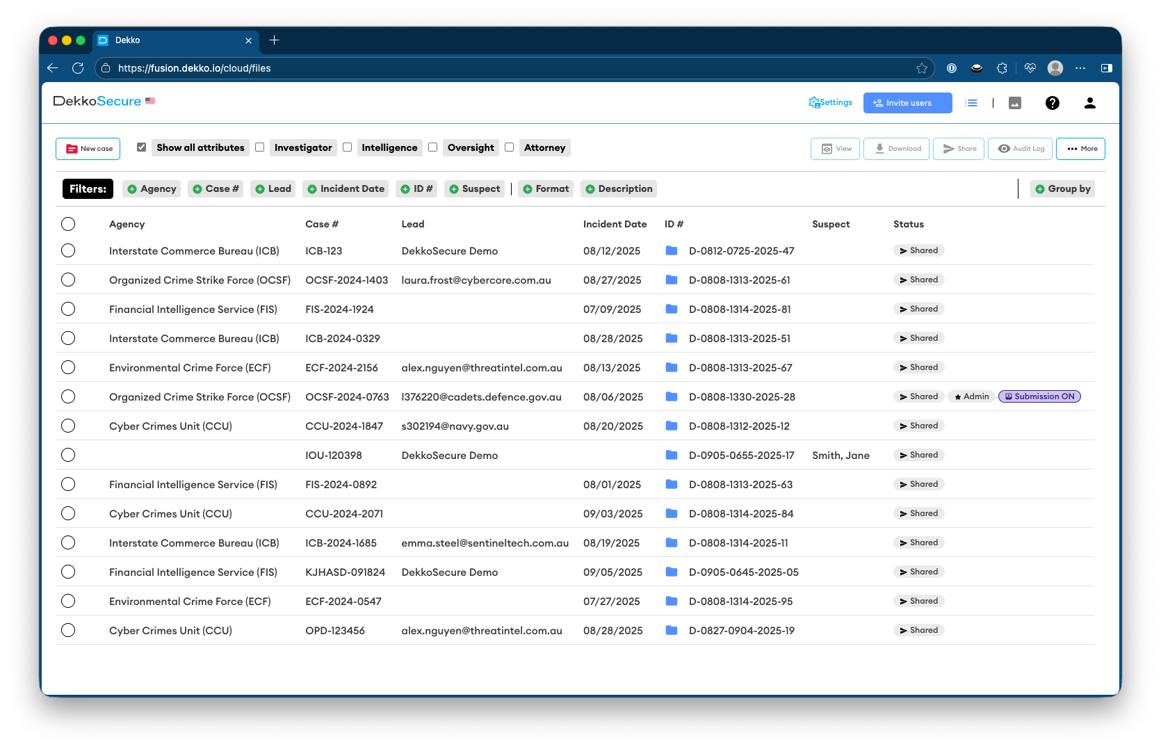Add an Incident Date filter
Screen dimensions: 1161x749
345,188
